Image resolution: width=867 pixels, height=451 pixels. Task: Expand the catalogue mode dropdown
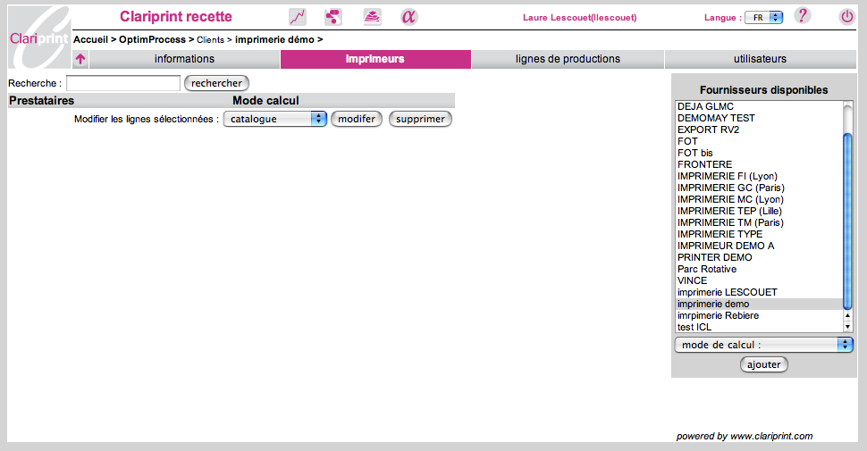click(x=274, y=119)
